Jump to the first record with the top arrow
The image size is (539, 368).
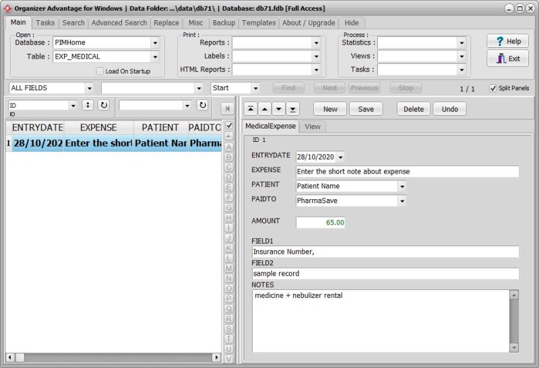pos(251,109)
